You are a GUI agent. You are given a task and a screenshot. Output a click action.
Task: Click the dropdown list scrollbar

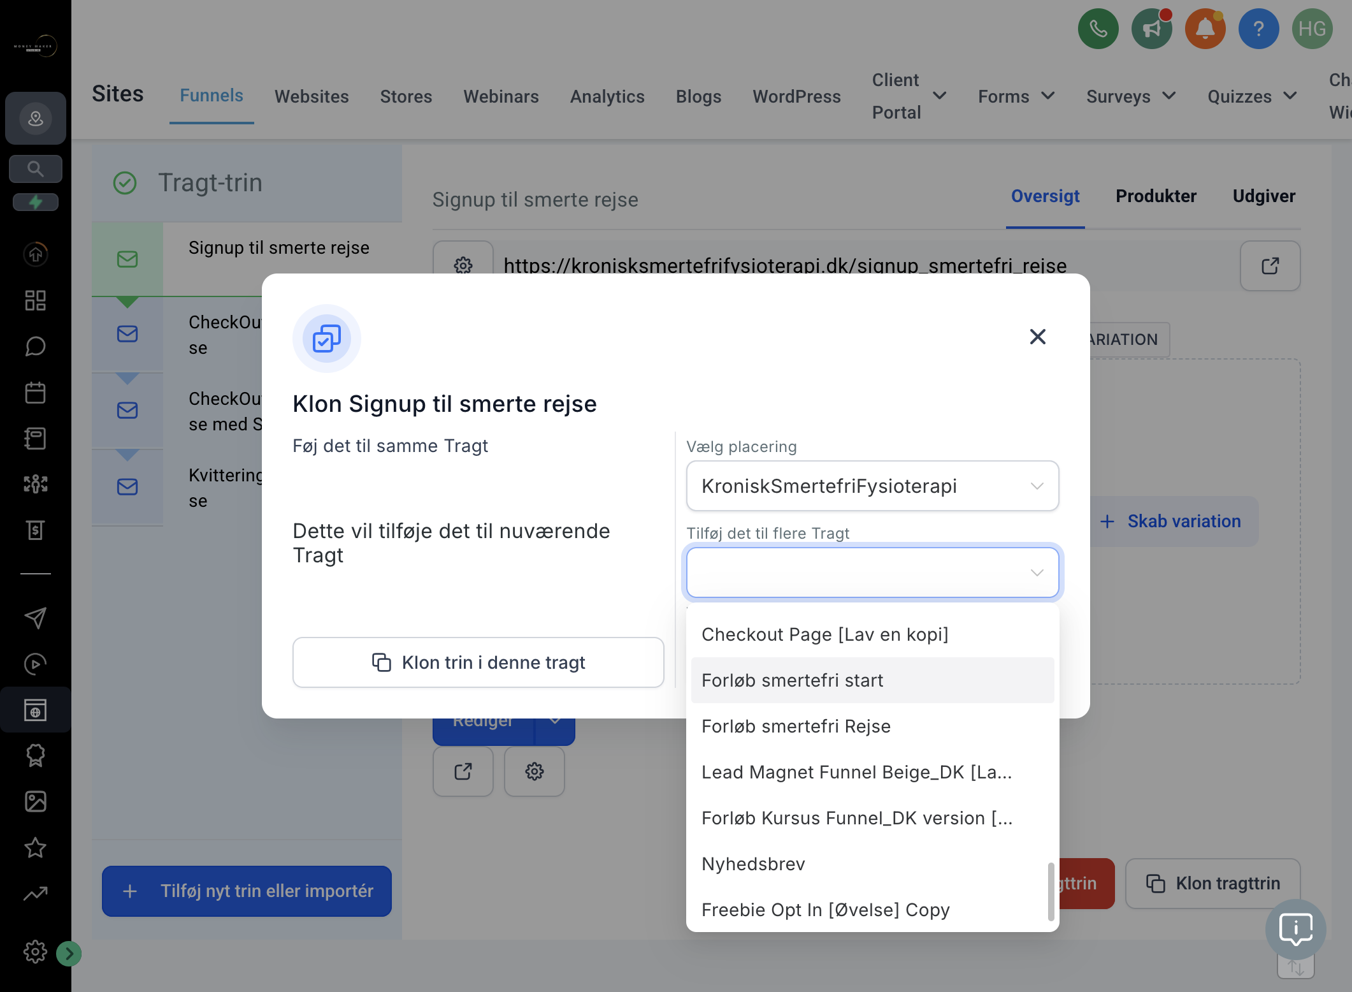tap(1051, 891)
